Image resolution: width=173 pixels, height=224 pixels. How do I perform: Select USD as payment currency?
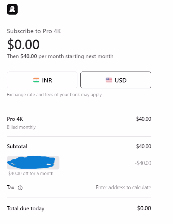tap(116, 80)
